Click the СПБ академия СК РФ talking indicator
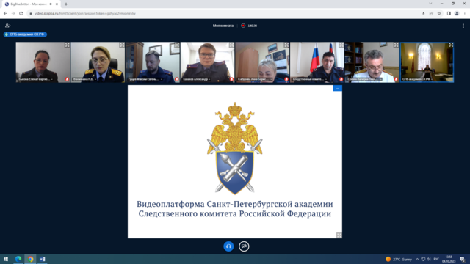 25,34
